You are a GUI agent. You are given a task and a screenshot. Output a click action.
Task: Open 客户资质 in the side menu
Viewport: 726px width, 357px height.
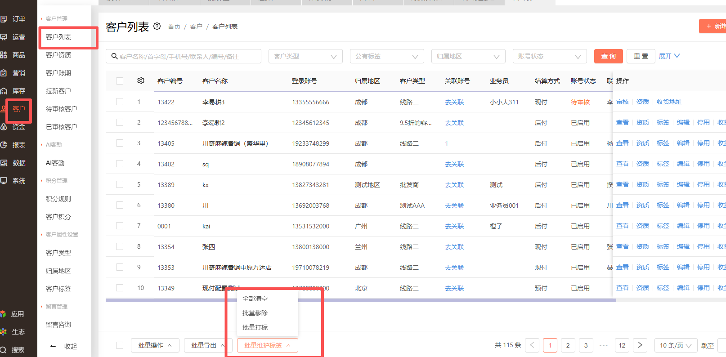click(58, 55)
